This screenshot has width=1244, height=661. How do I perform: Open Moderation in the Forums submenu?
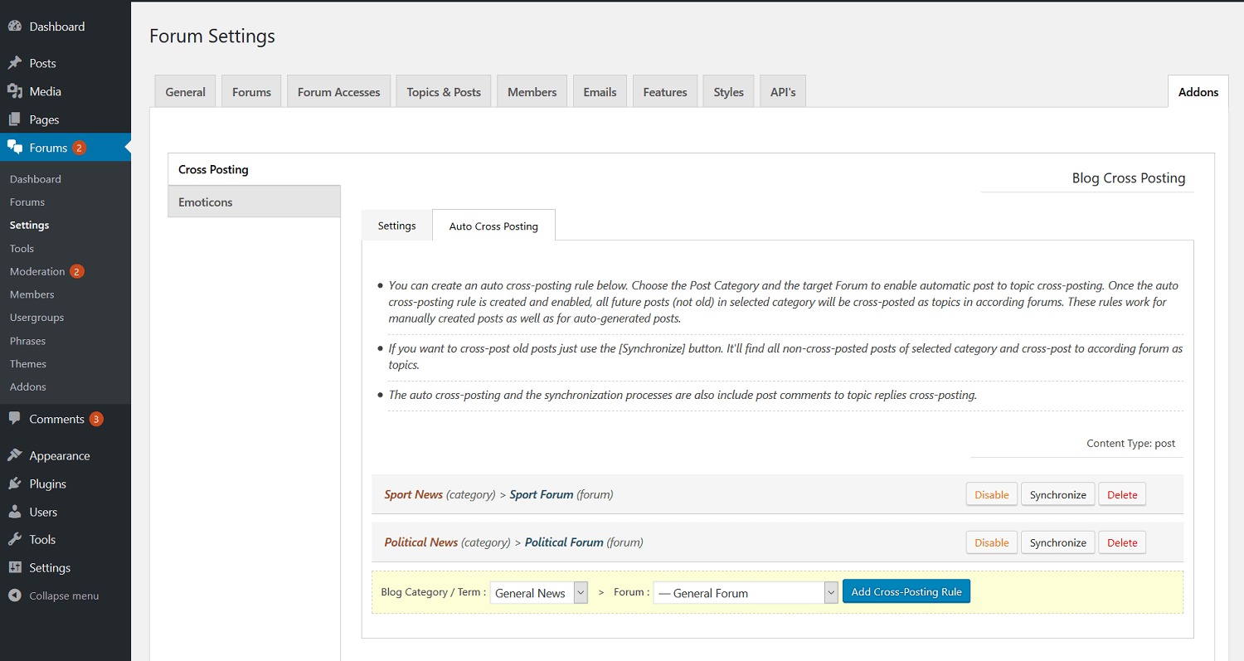(37, 271)
